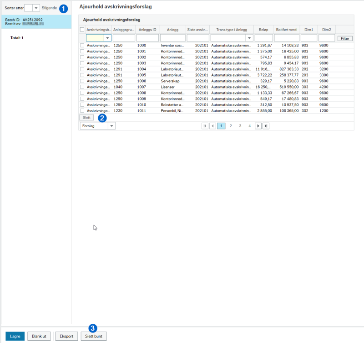The image size is (364, 343).
Task: Sort by Dim1 column header
Action: (x=309, y=30)
